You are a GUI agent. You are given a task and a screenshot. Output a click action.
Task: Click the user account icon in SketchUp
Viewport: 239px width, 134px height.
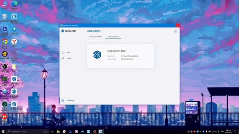(x=176, y=31)
